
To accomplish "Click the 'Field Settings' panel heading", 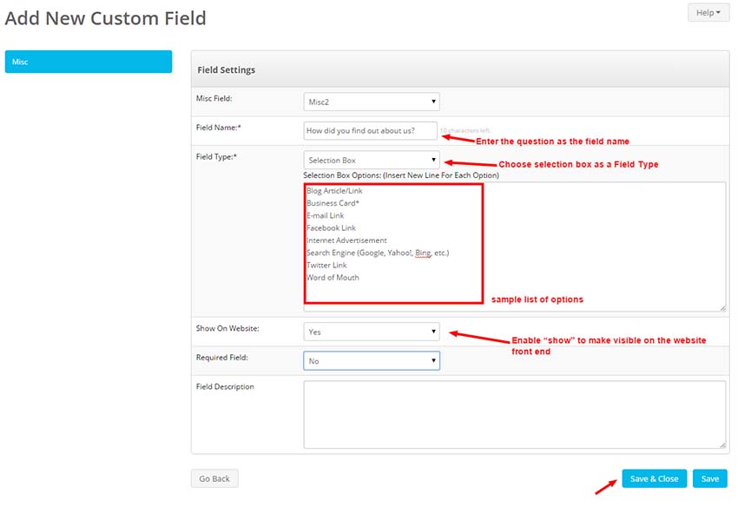I will tap(227, 69).
